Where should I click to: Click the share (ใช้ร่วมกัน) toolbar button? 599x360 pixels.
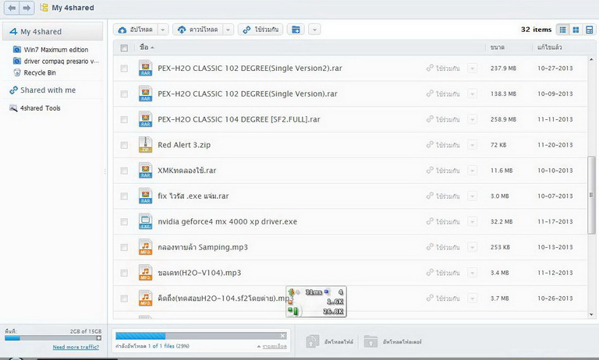pos(261,30)
